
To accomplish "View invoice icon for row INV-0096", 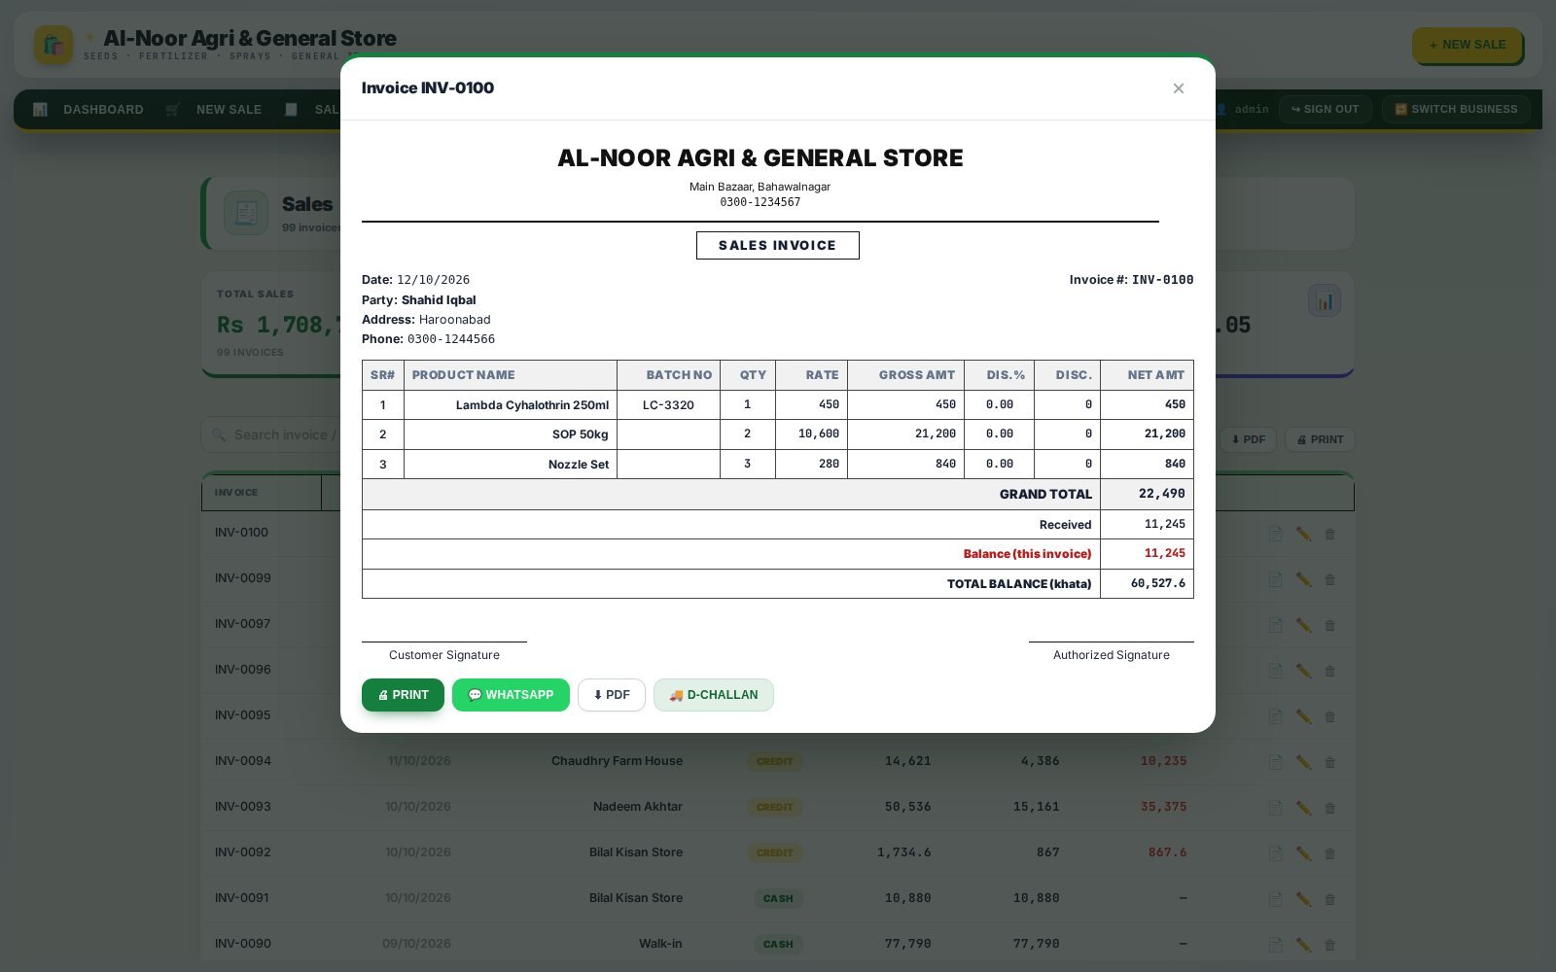I will pyautogui.click(x=1275, y=671).
